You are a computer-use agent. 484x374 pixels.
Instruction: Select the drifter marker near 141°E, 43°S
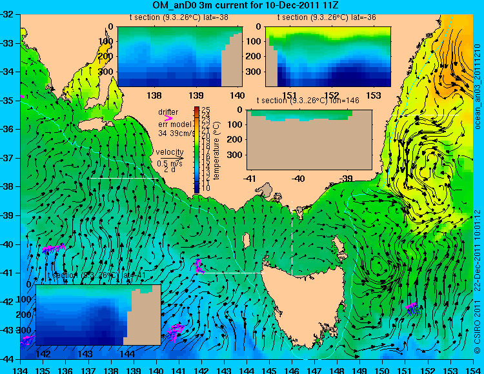[x=176, y=332]
